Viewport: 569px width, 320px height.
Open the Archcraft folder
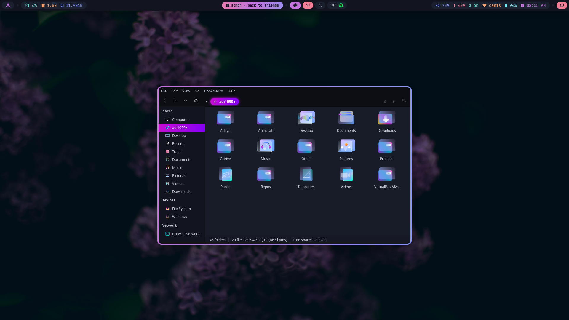[266, 119]
